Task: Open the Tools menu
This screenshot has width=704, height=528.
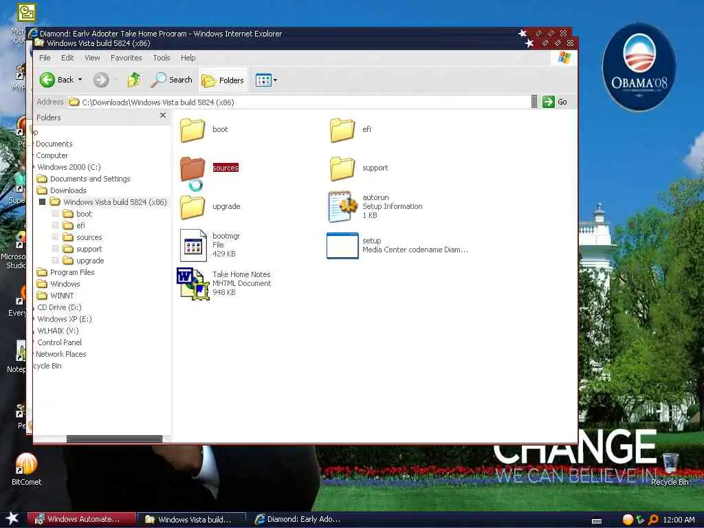Action: 161,58
